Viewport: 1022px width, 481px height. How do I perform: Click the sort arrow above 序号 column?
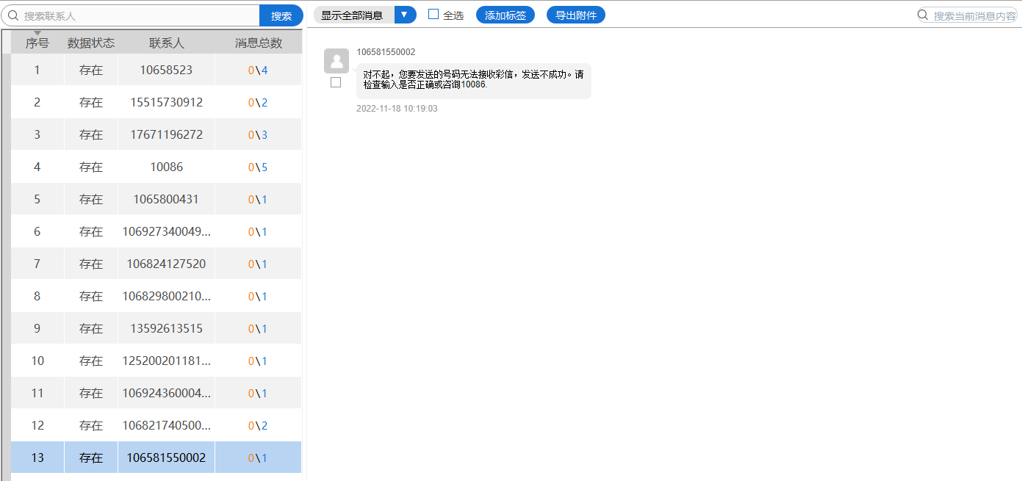(37, 33)
